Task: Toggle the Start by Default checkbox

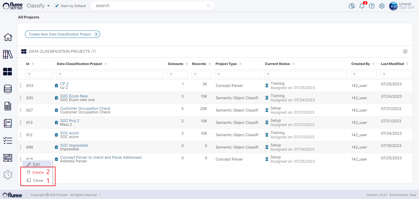Action: [57, 6]
